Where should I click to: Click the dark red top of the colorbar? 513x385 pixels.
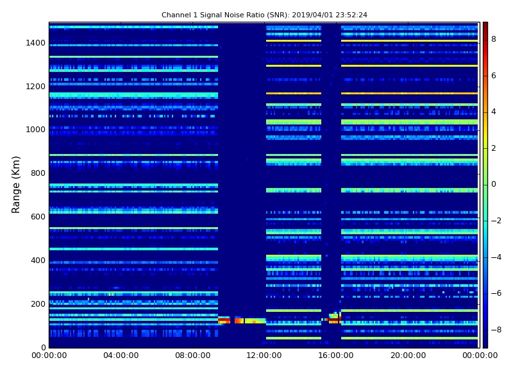485,26
